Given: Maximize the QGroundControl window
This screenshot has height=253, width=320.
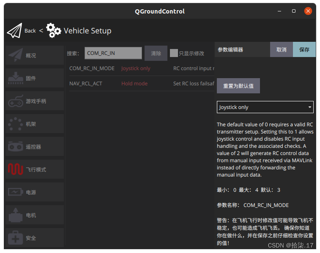Looking at the screenshot, I should click(x=294, y=11).
